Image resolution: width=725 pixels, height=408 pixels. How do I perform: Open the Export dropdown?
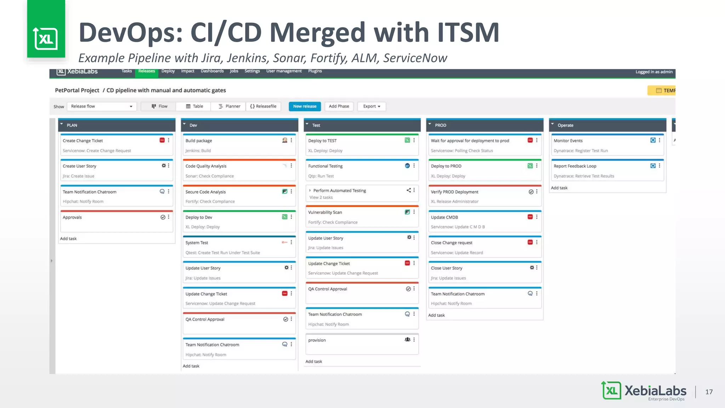click(371, 106)
